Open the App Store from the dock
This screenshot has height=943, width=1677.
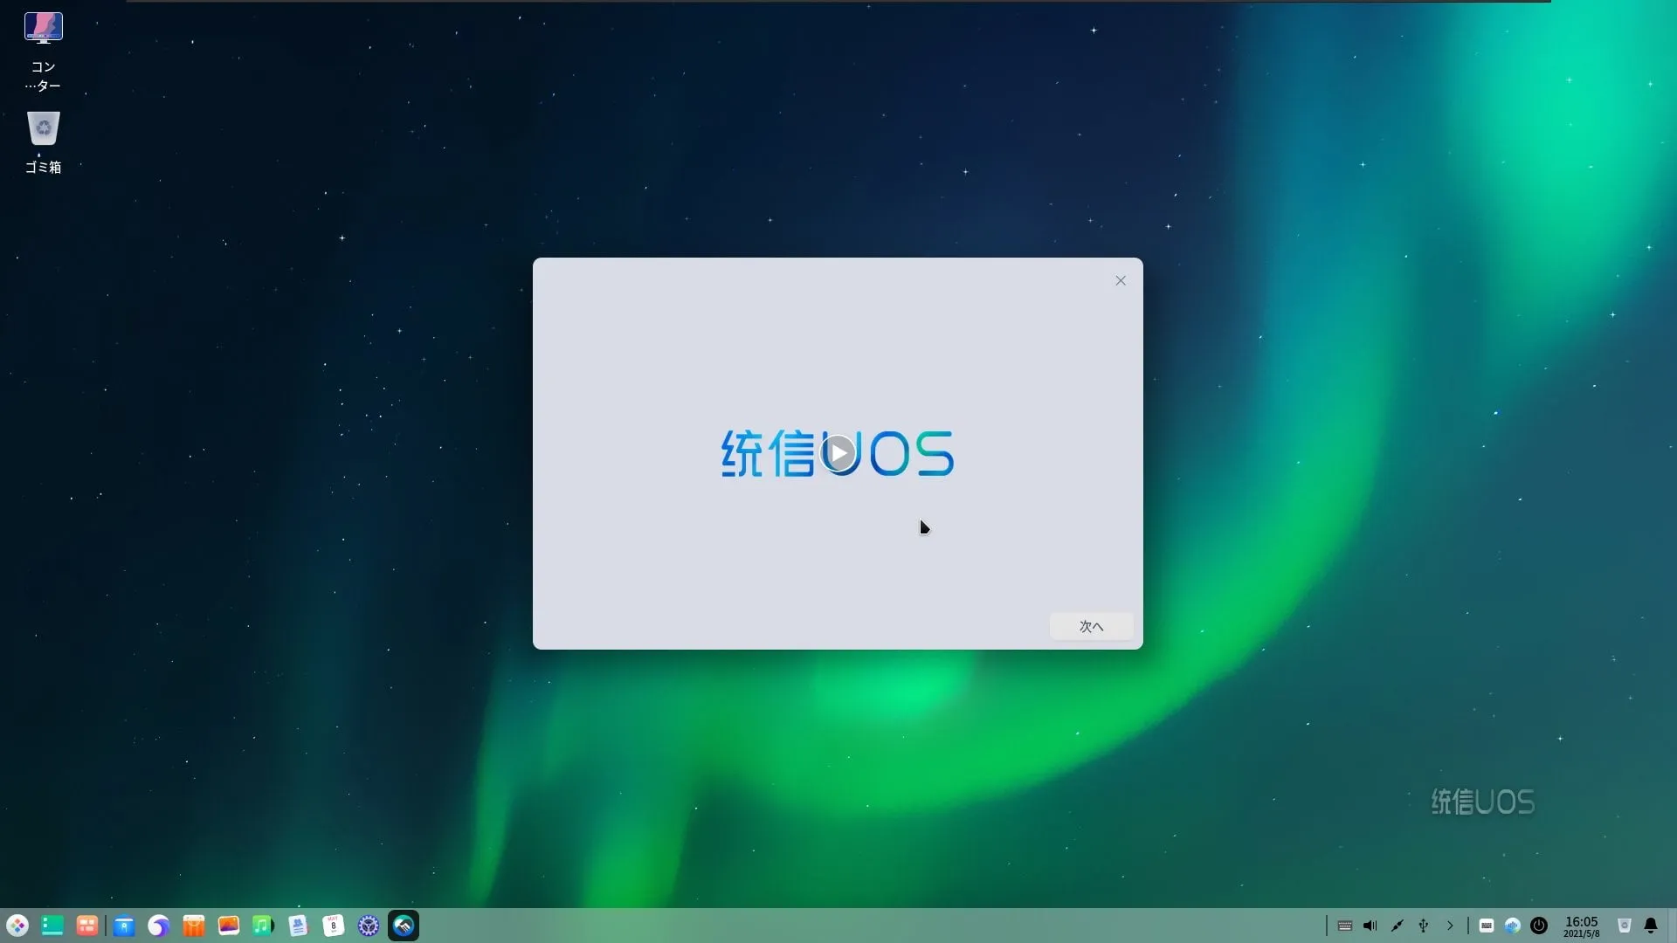click(194, 926)
